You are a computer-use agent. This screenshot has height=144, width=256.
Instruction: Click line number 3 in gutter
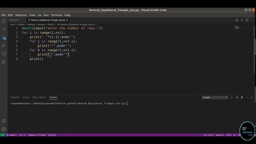coord(17,37)
